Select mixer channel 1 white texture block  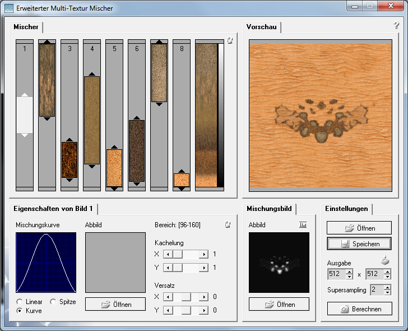pyautogui.click(x=25, y=115)
